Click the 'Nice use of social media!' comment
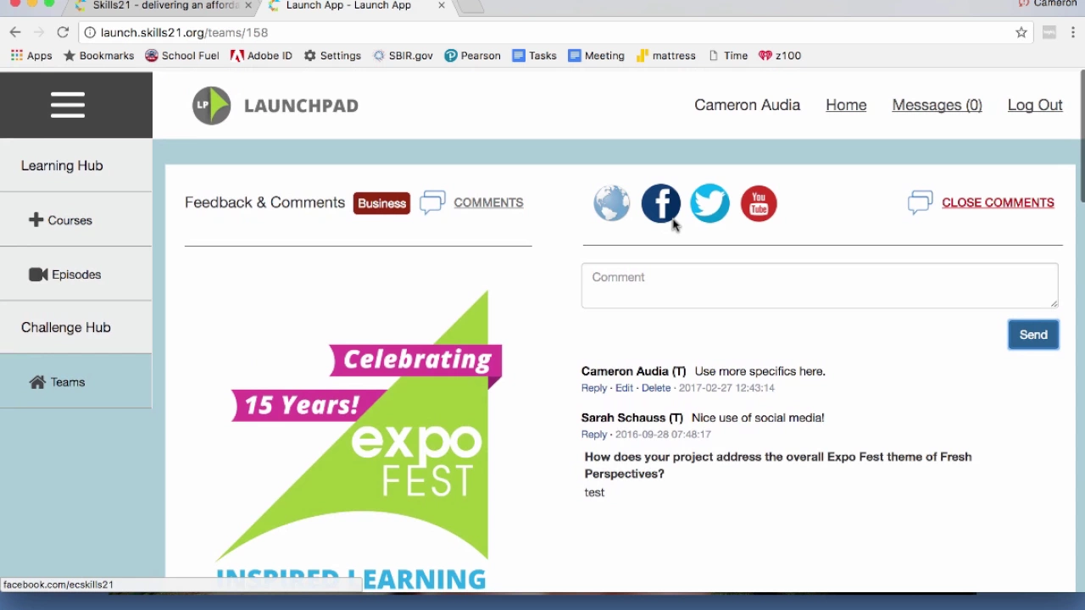The width and height of the screenshot is (1085, 610). coord(758,418)
